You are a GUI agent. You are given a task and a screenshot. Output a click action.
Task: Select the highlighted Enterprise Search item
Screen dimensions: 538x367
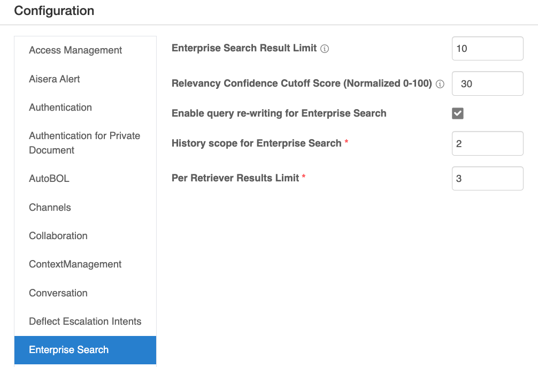pos(69,350)
